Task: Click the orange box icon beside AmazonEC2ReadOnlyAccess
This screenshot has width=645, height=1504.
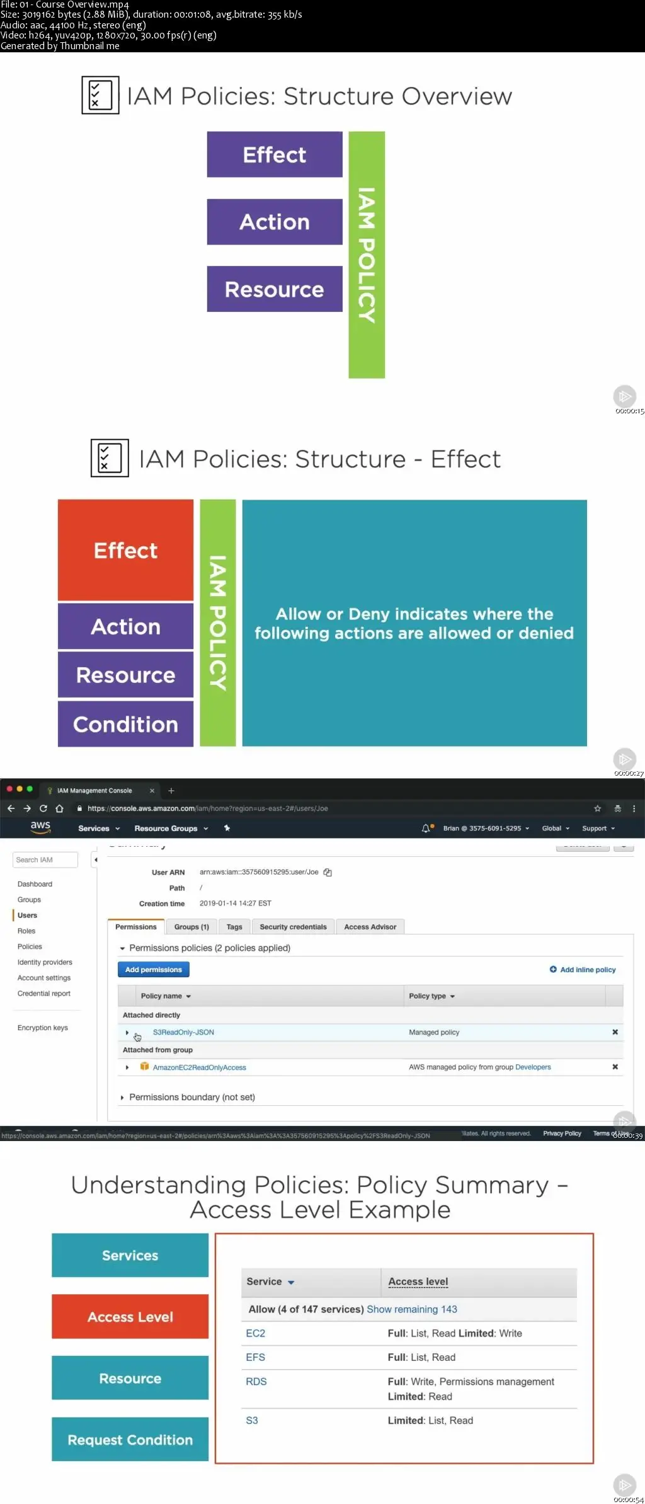Action: click(x=145, y=1067)
